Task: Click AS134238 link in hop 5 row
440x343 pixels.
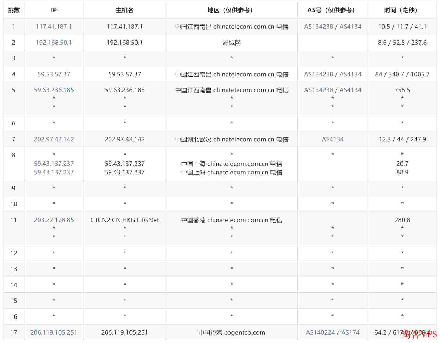Action: click(x=318, y=90)
